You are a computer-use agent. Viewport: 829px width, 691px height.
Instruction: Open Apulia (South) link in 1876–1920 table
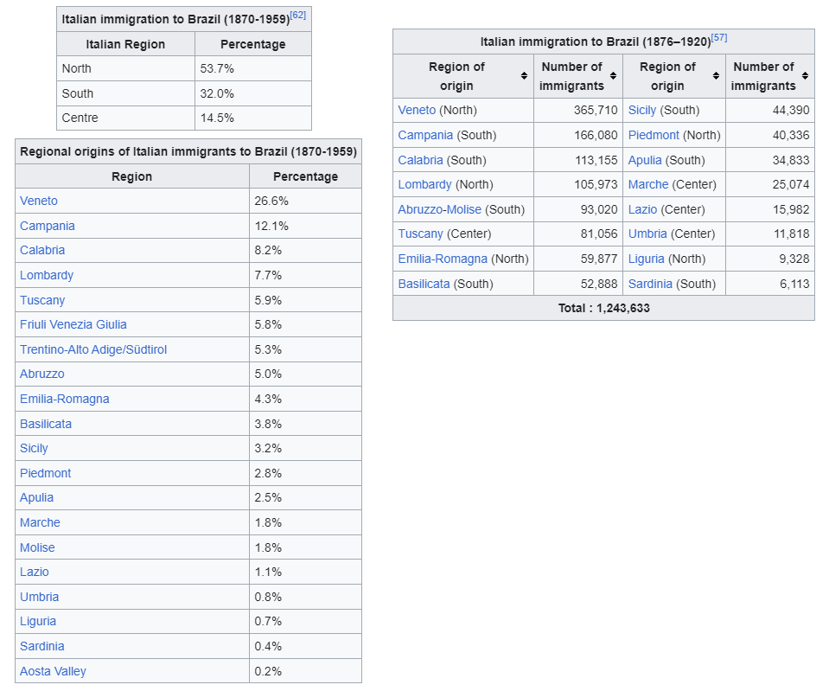pyautogui.click(x=645, y=160)
